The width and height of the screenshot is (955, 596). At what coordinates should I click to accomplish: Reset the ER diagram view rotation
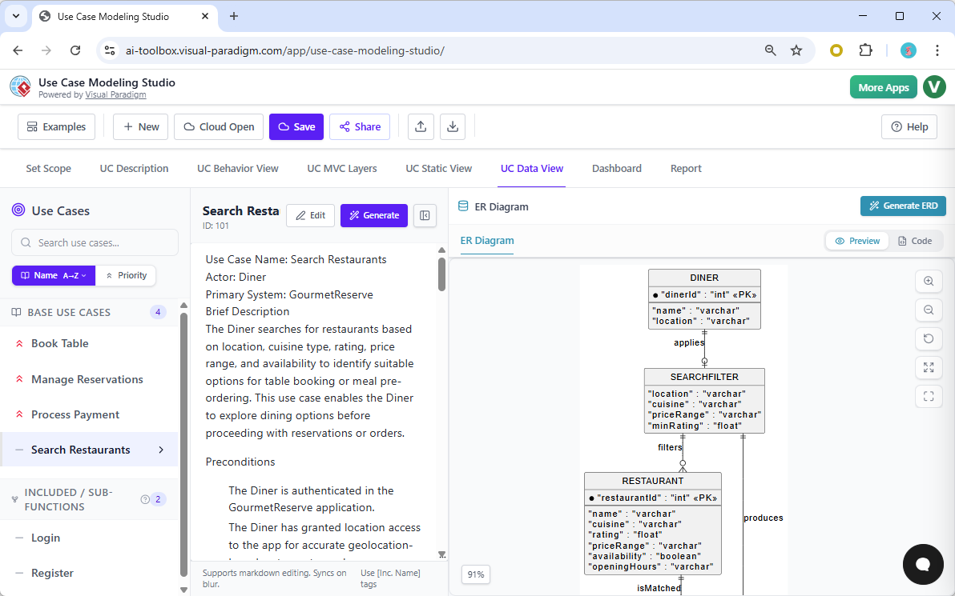(x=929, y=339)
